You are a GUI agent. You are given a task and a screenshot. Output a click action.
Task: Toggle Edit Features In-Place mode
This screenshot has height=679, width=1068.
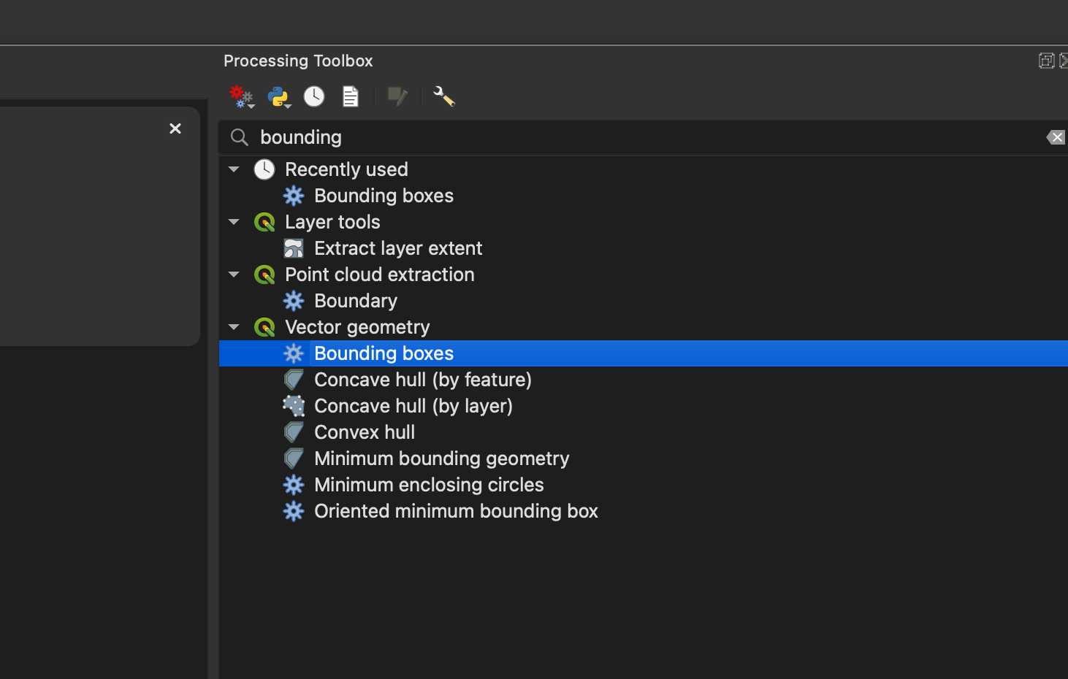pyautogui.click(x=397, y=96)
